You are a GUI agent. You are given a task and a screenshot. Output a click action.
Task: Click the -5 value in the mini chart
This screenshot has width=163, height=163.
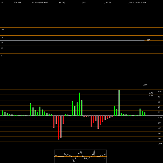(x=105, y=158)
